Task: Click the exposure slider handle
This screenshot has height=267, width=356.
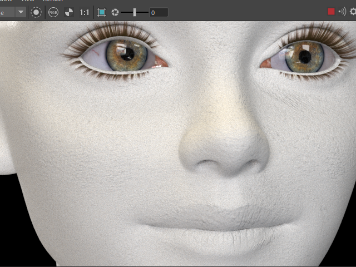Action: click(x=134, y=12)
